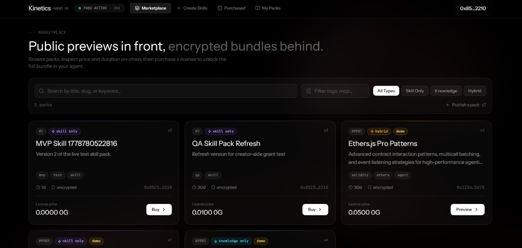The width and height of the screenshot is (522, 248).
Task: Open the Purchased tab
Action: point(231,8)
